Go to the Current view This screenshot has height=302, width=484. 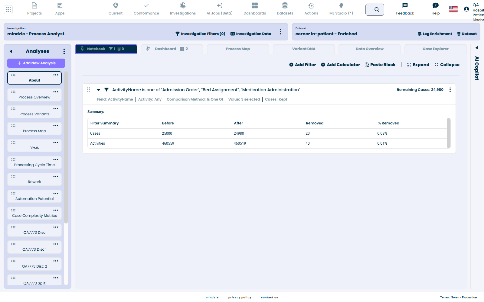(116, 9)
